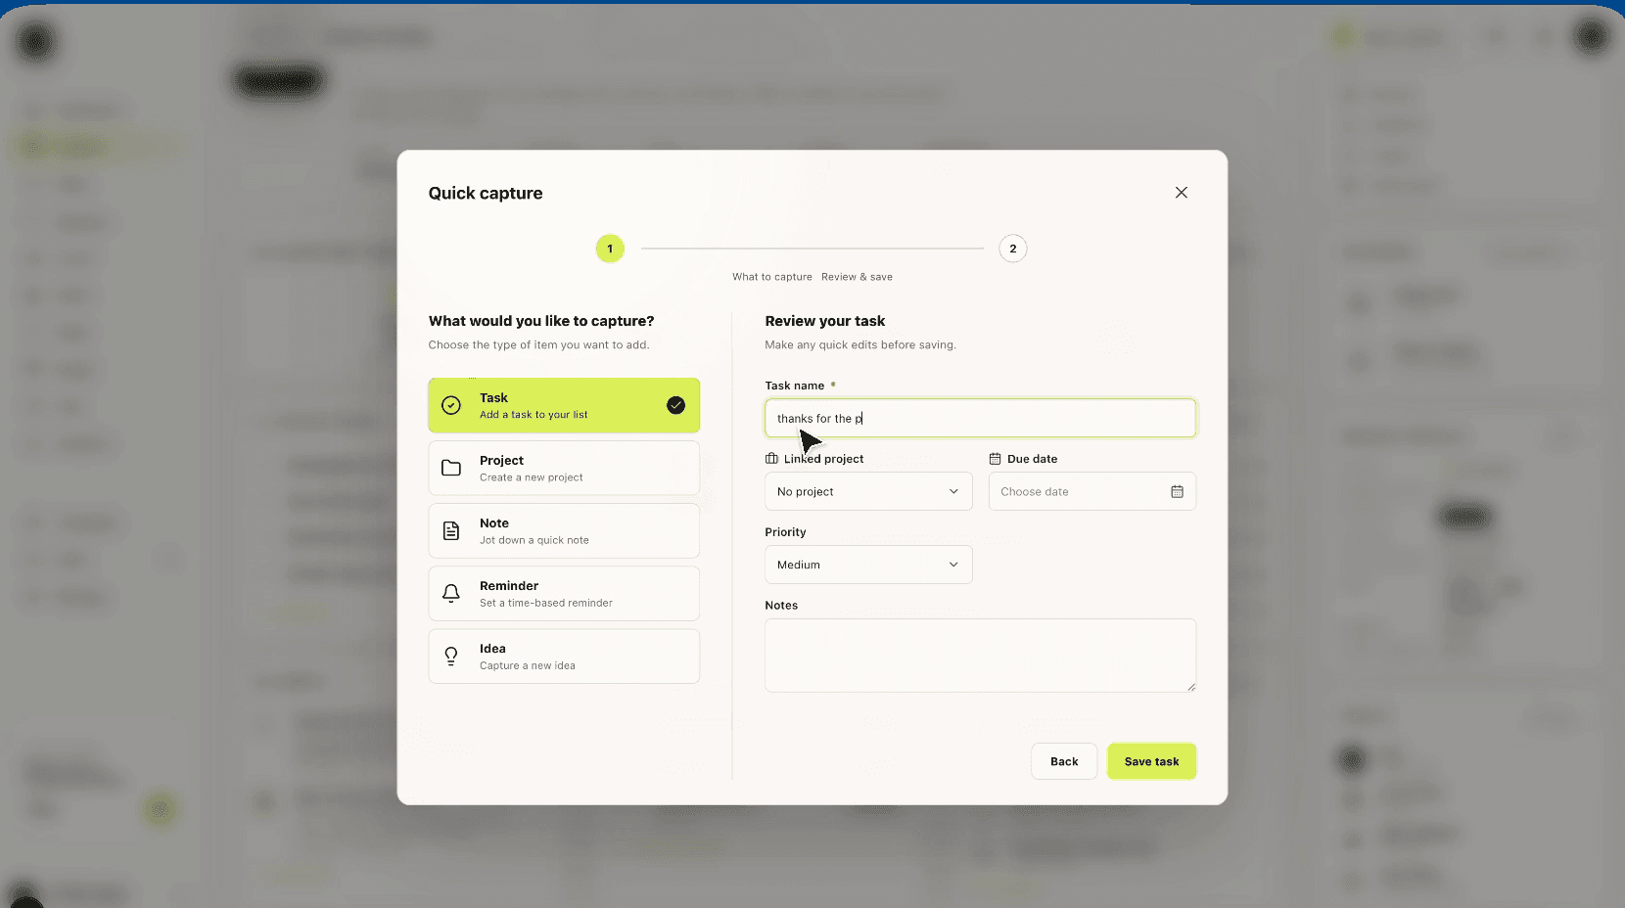Click the Choose date field
Screen dimensions: 1625x908
coord(1091,491)
